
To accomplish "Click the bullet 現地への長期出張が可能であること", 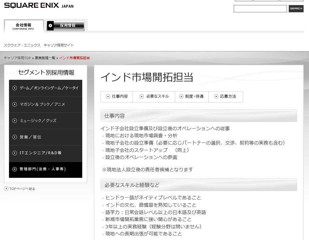I will 144,234.
